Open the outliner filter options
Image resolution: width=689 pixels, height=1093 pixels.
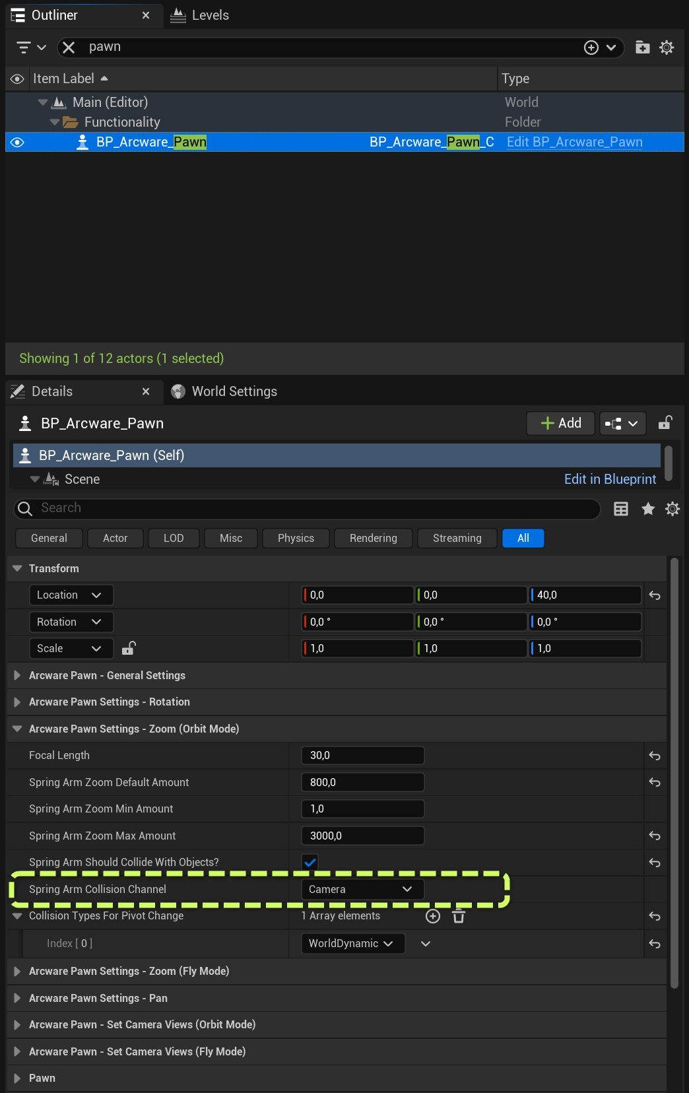(31, 47)
